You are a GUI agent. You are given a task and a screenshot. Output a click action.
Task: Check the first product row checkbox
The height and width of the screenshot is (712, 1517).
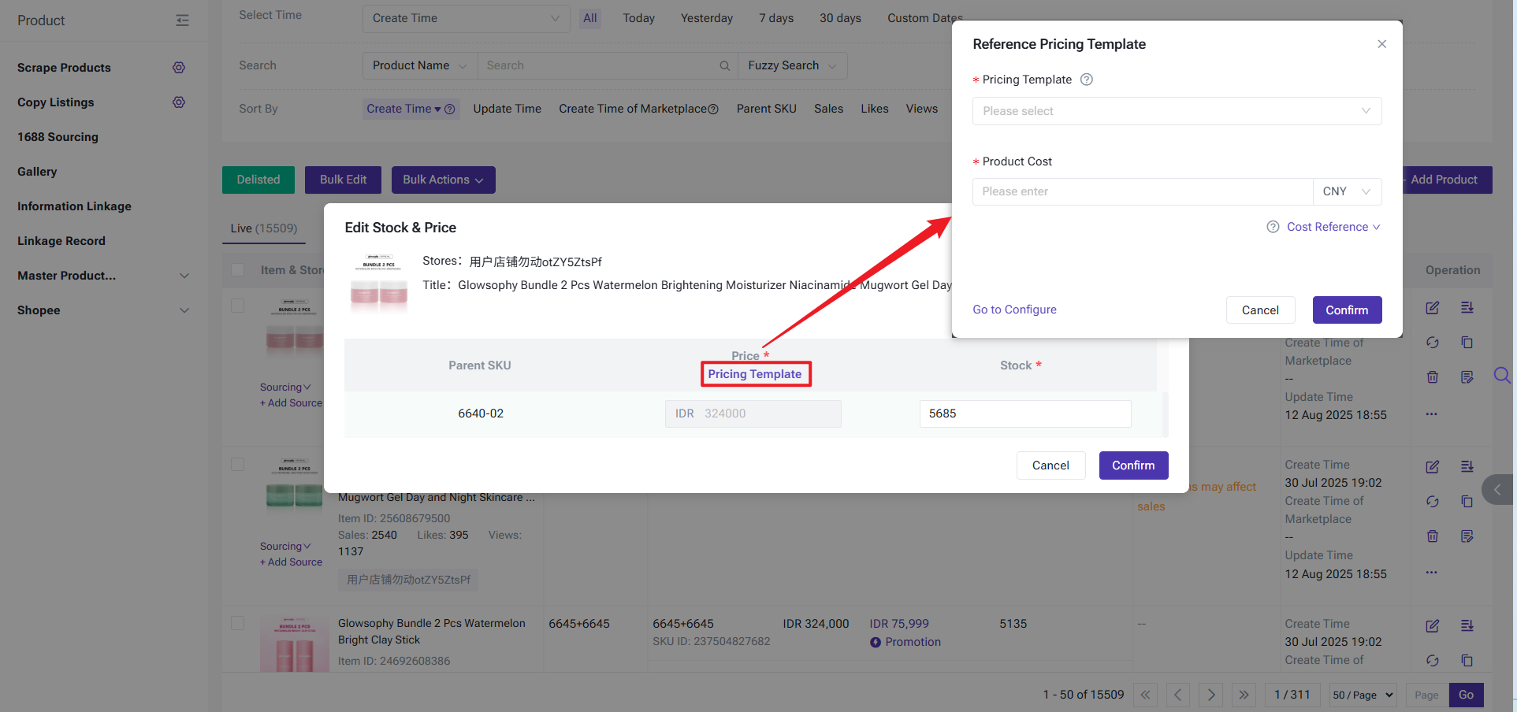coord(237,306)
